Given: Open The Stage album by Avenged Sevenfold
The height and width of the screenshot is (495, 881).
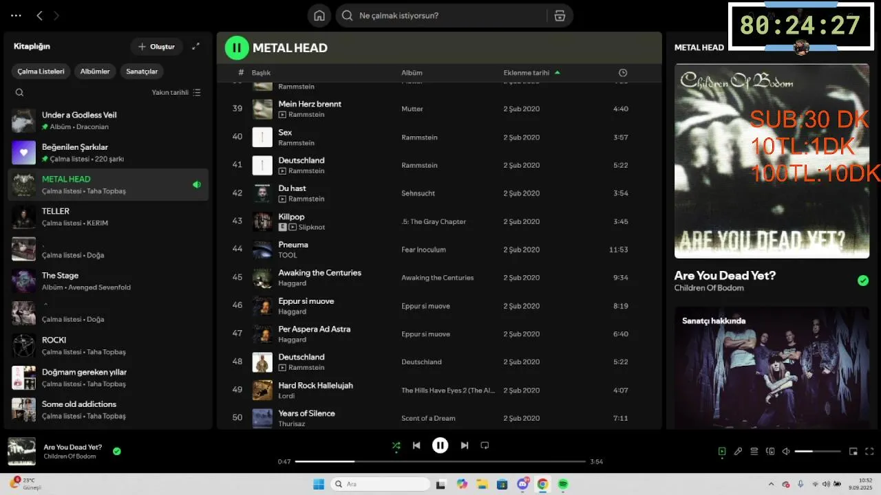Looking at the screenshot, I should (x=108, y=281).
